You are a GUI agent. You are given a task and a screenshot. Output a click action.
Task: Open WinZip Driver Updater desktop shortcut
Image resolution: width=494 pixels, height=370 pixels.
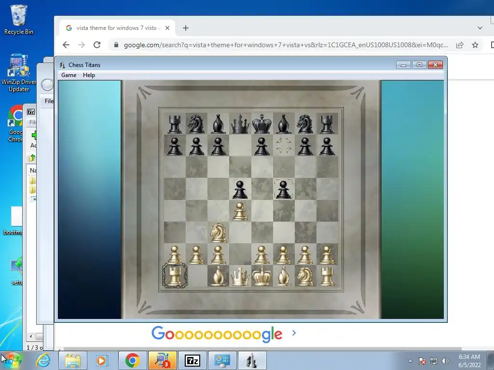click(x=19, y=73)
